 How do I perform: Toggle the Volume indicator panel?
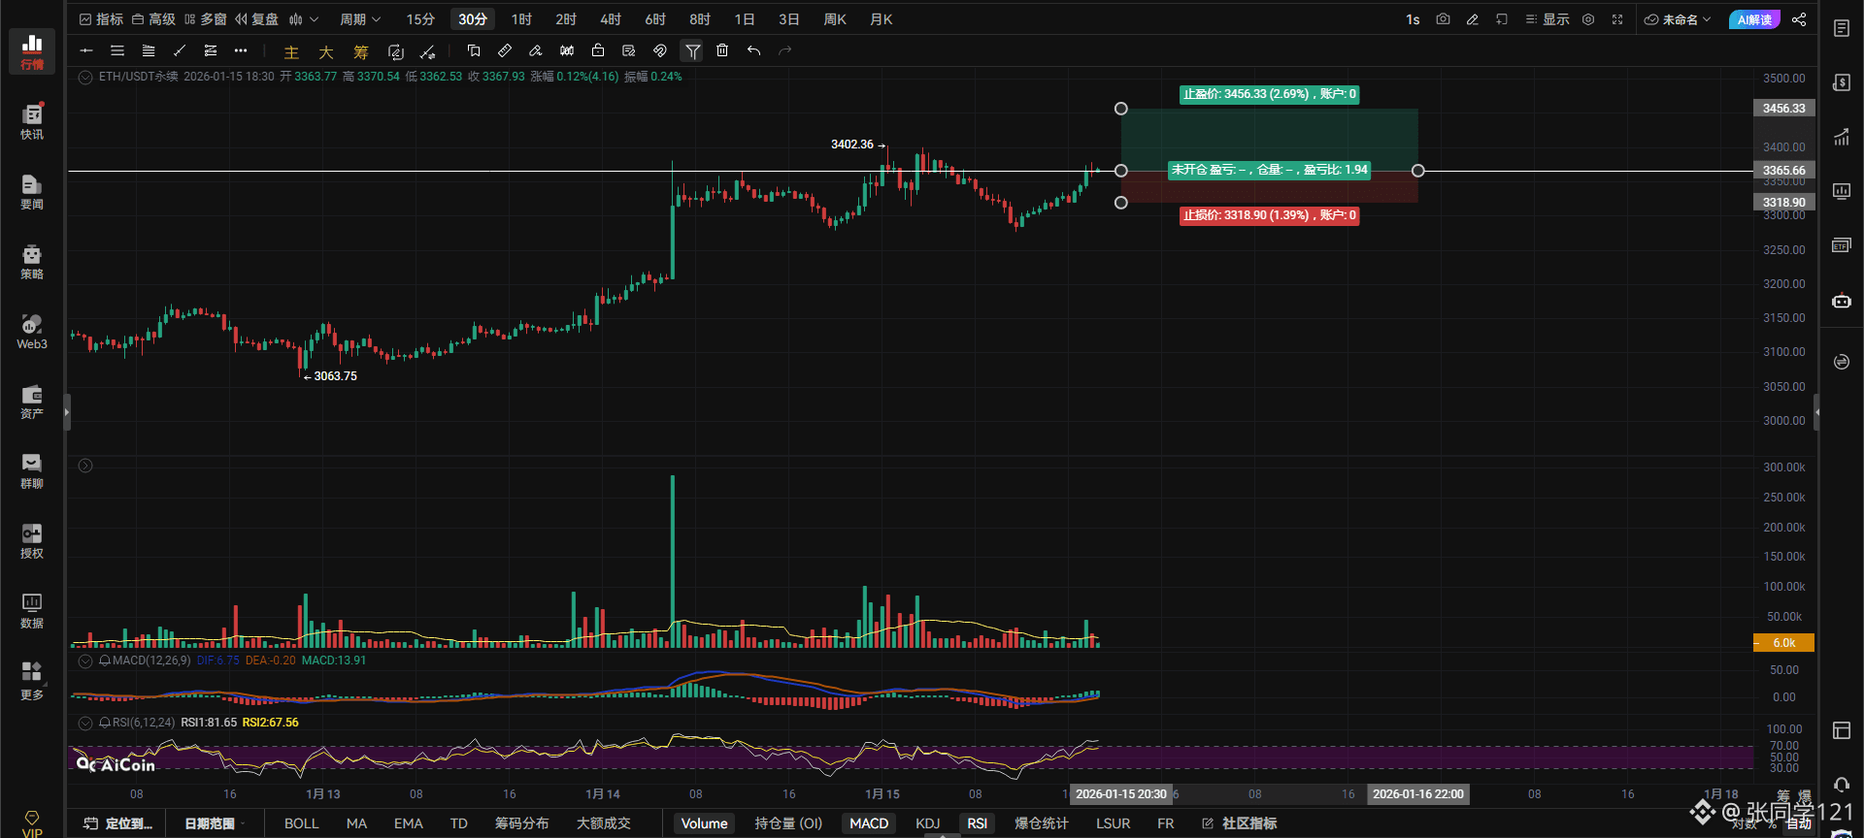704,823
